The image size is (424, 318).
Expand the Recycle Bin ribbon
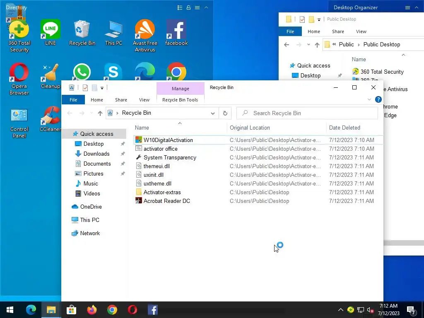click(369, 99)
